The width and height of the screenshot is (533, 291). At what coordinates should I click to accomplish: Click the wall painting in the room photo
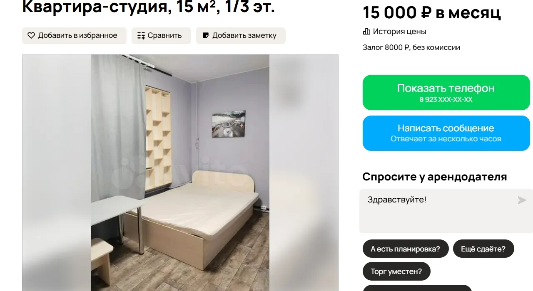click(x=229, y=124)
